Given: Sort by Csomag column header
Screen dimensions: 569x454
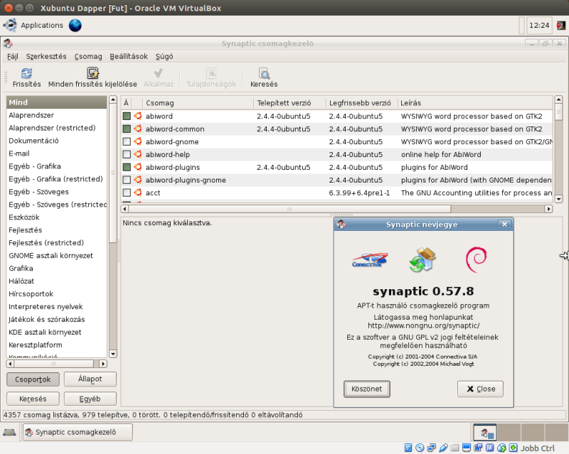Looking at the screenshot, I should pos(198,103).
